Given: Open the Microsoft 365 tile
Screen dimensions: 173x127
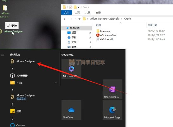Looking at the screenshot, I should tap(71, 69).
